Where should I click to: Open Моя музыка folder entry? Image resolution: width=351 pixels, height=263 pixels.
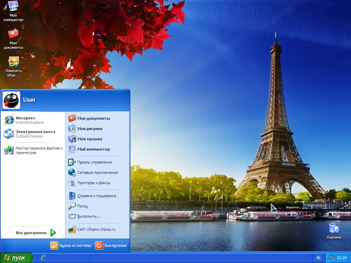click(90, 139)
